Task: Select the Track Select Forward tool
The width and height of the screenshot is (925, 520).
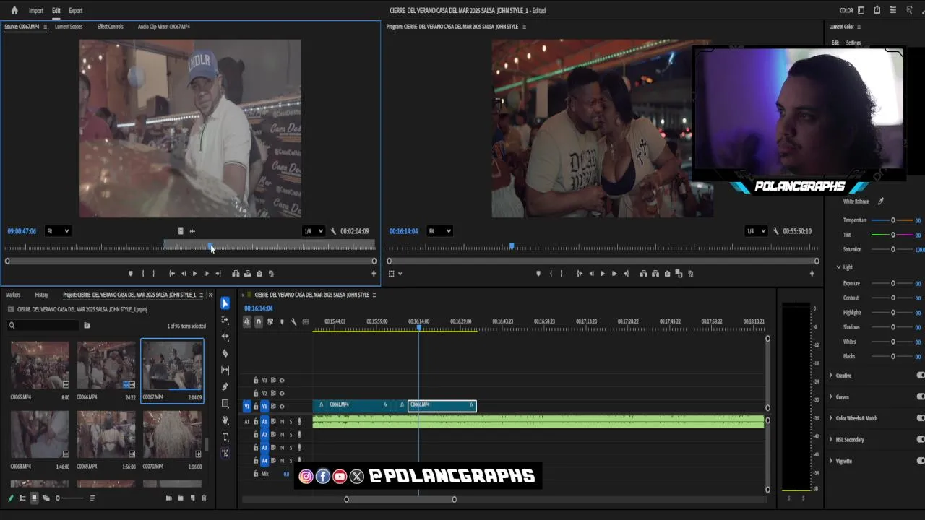Action: [x=225, y=320]
